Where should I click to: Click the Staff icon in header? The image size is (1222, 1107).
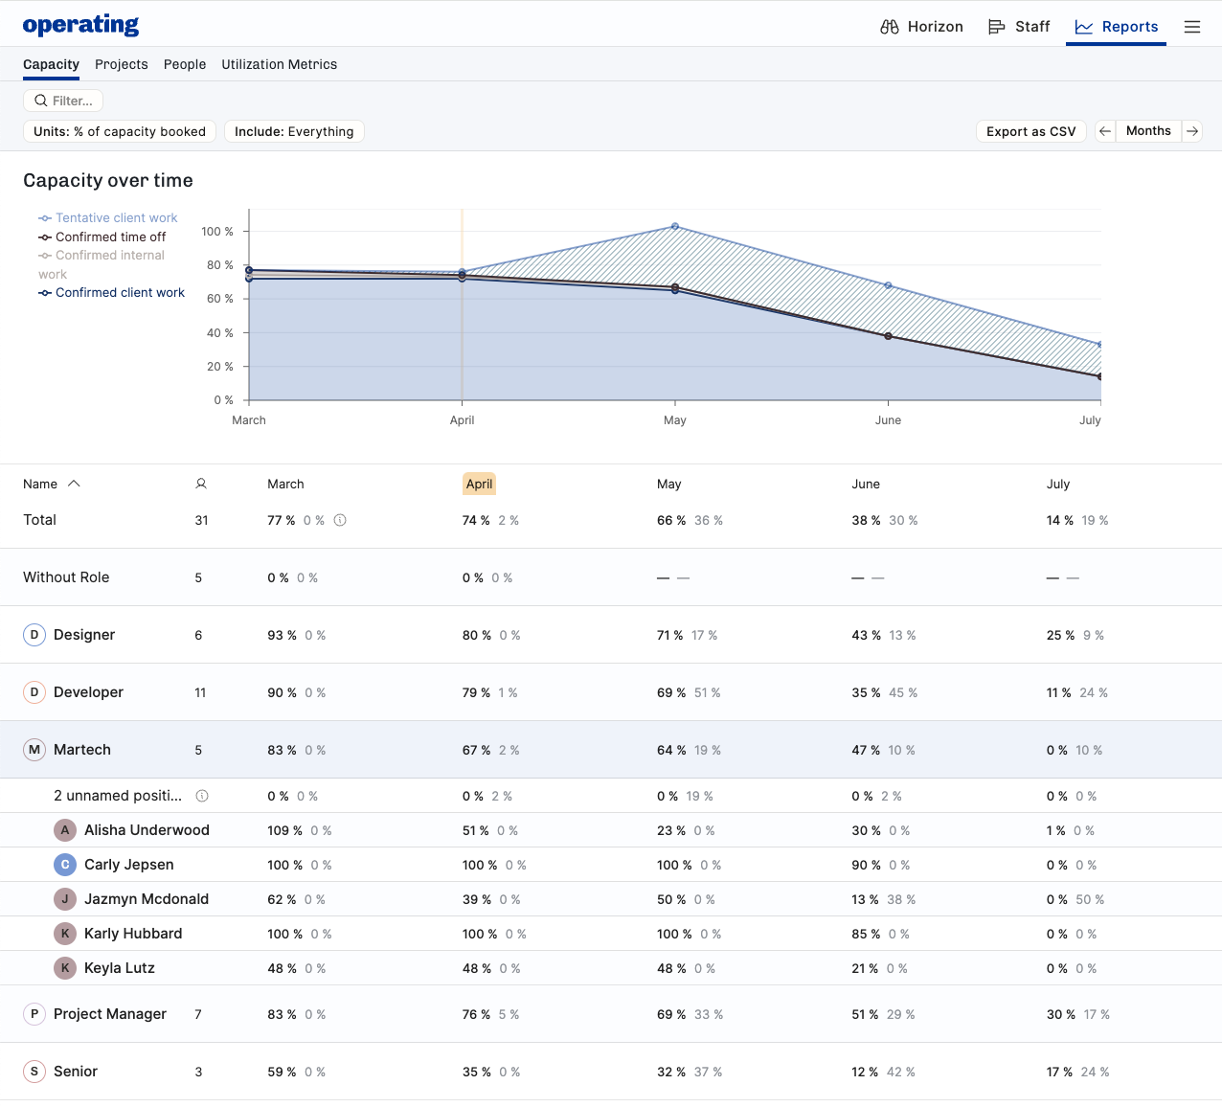pyautogui.click(x=996, y=27)
